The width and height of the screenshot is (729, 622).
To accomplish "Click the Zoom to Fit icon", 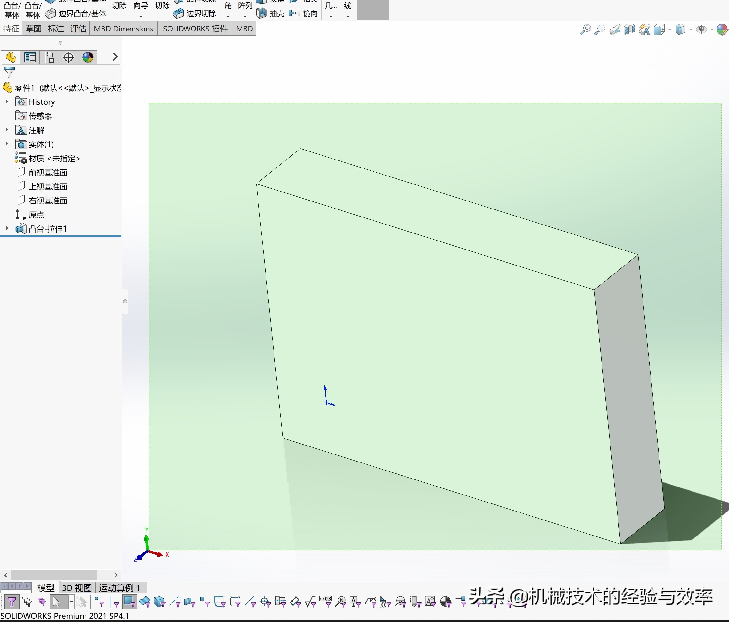I will click(x=585, y=29).
